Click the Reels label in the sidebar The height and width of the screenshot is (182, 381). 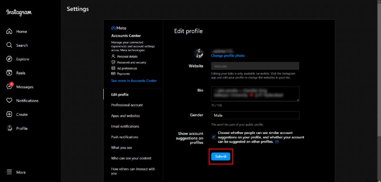[x=21, y=73]
